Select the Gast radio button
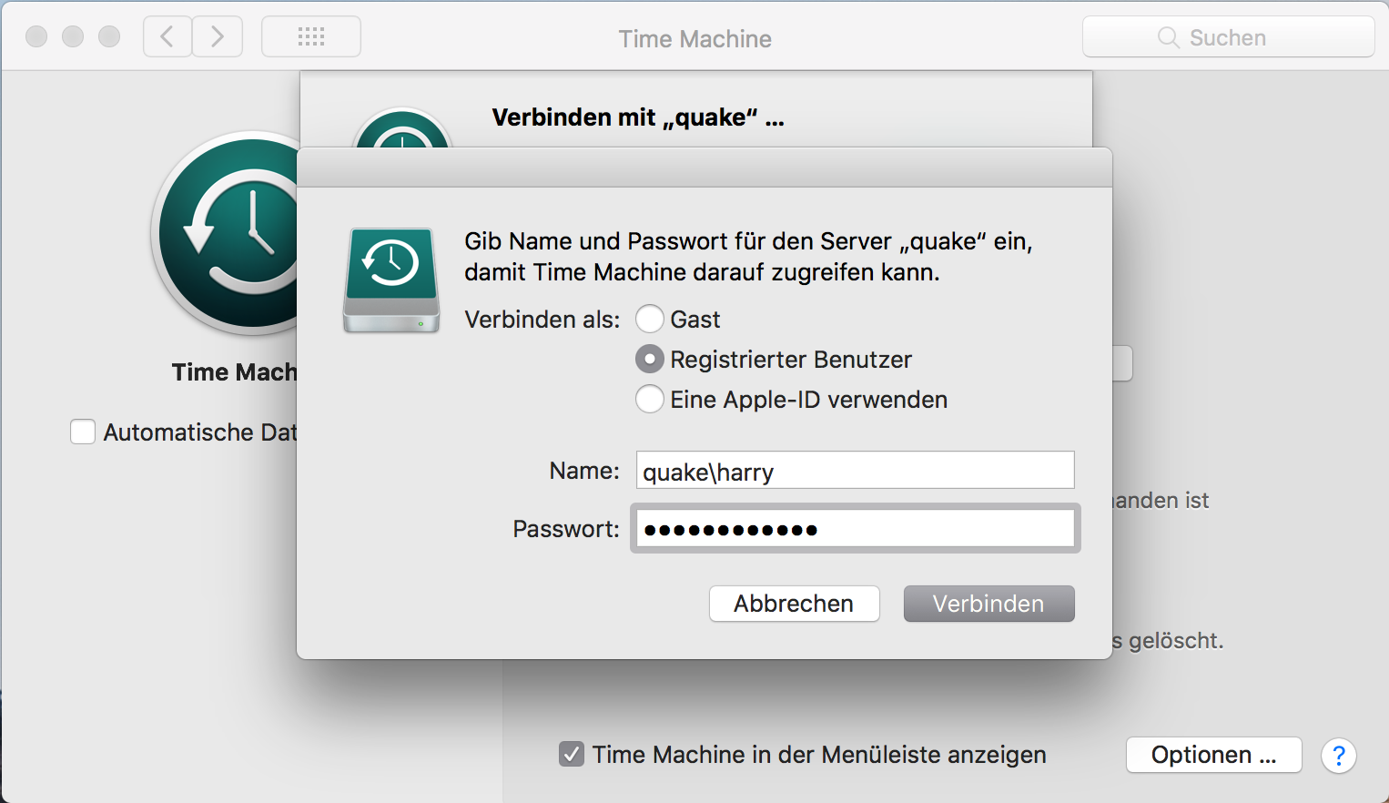This screenshot has height=803, width=1389. point(650,320)
